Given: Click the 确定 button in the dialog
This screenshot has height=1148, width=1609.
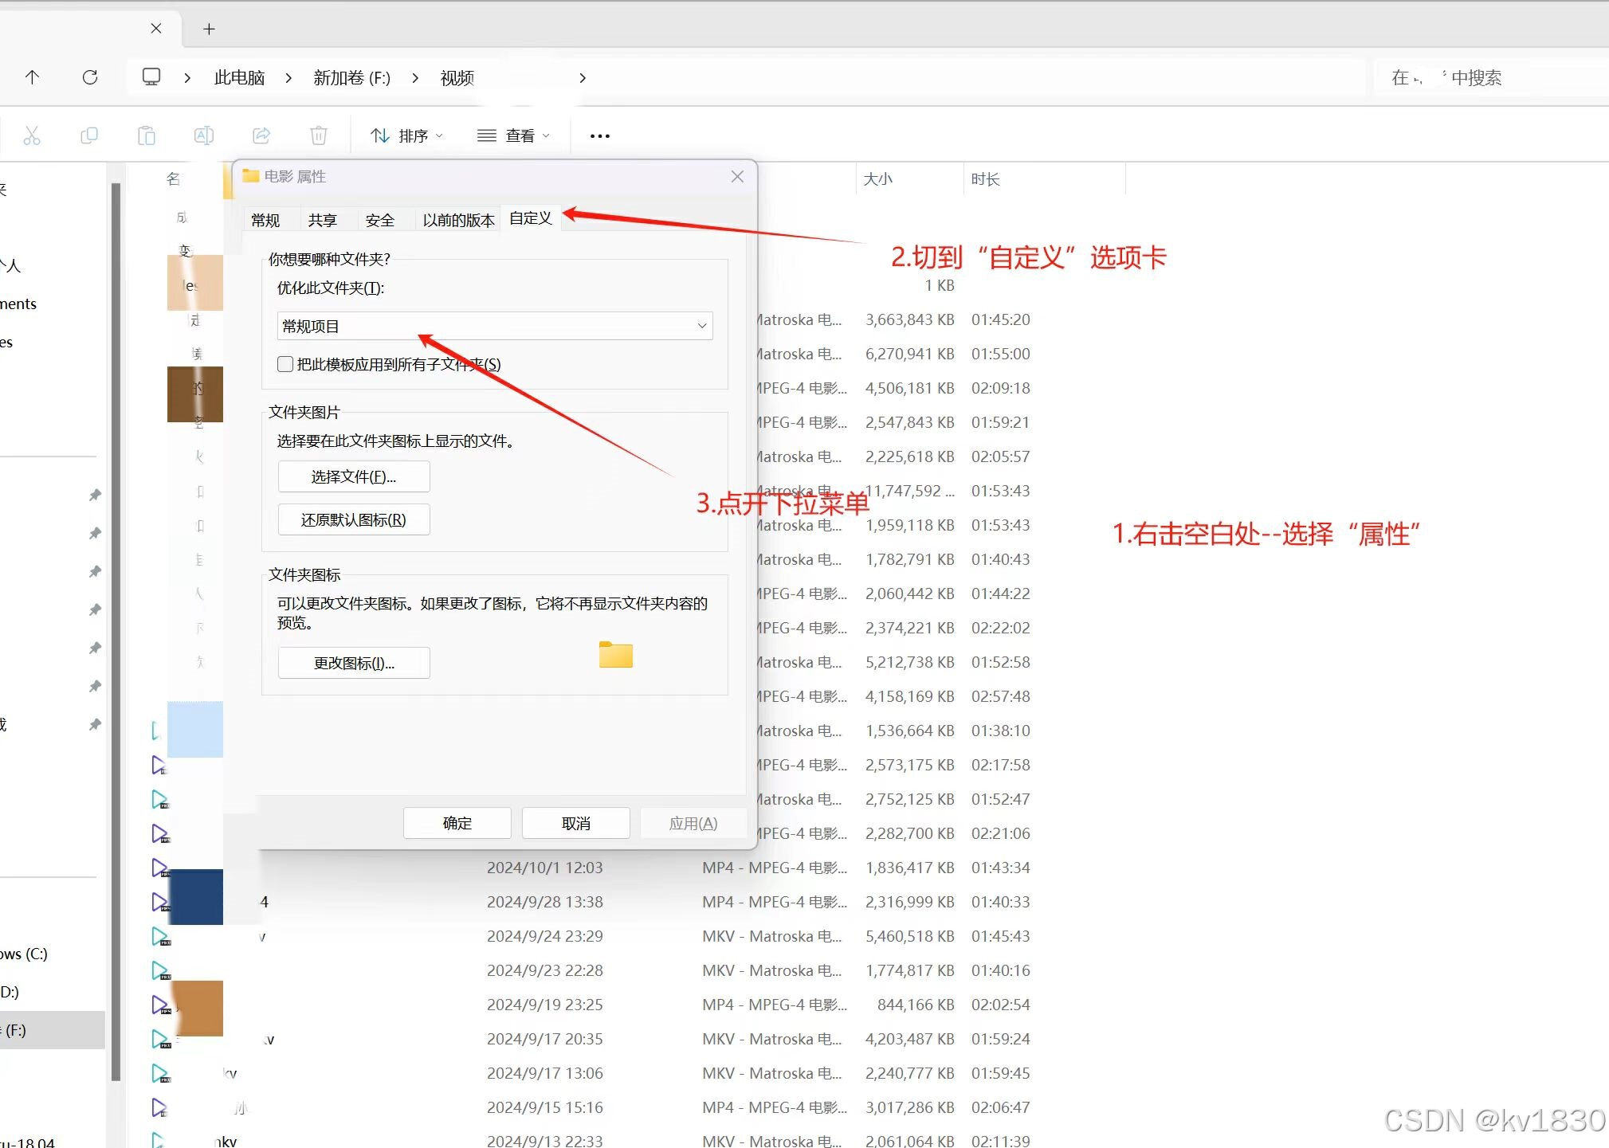Looking at the screenshot, I should (x=457, y=823).
